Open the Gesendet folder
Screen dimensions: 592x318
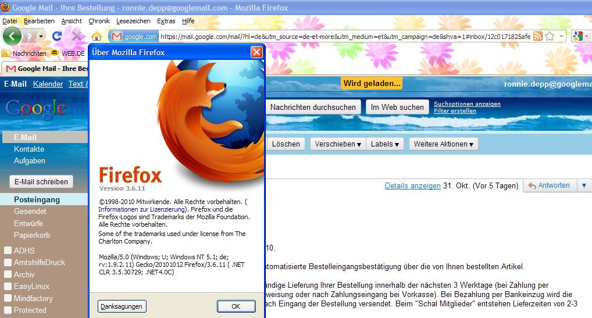pos(30,211)
